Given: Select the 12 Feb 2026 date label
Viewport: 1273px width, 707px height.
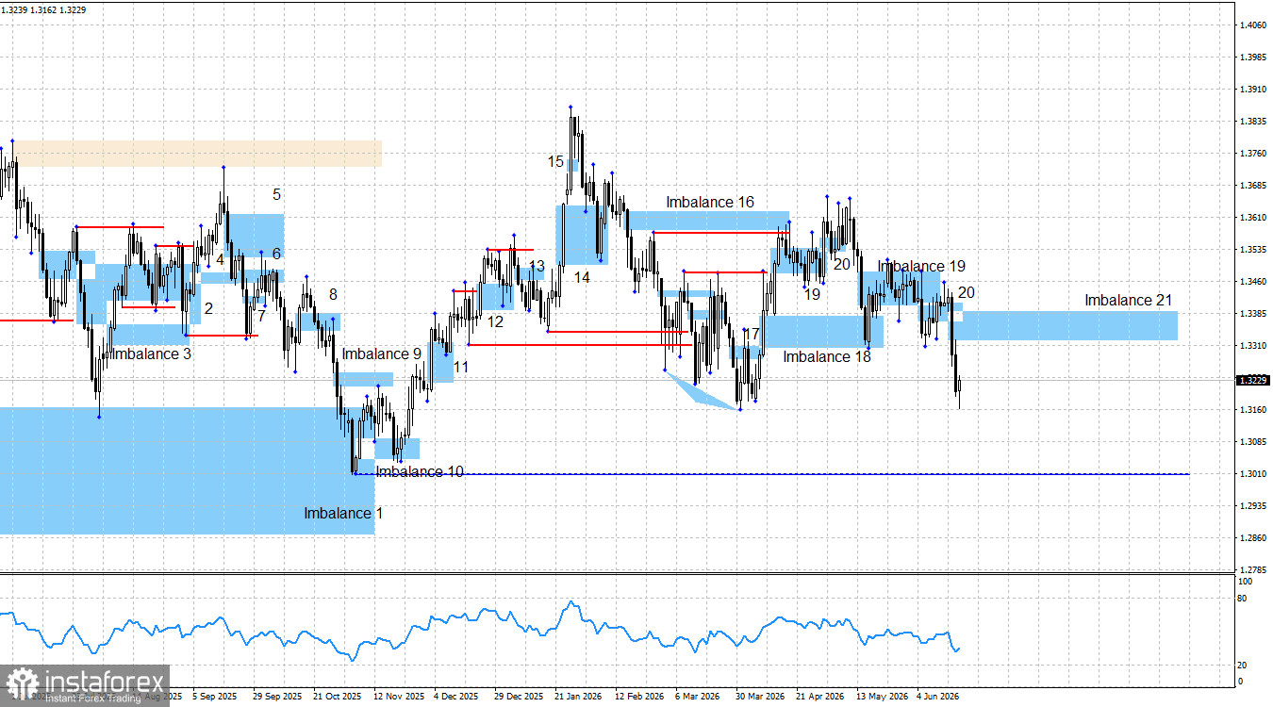Looking at the screenshot, I should click(639, 697).
